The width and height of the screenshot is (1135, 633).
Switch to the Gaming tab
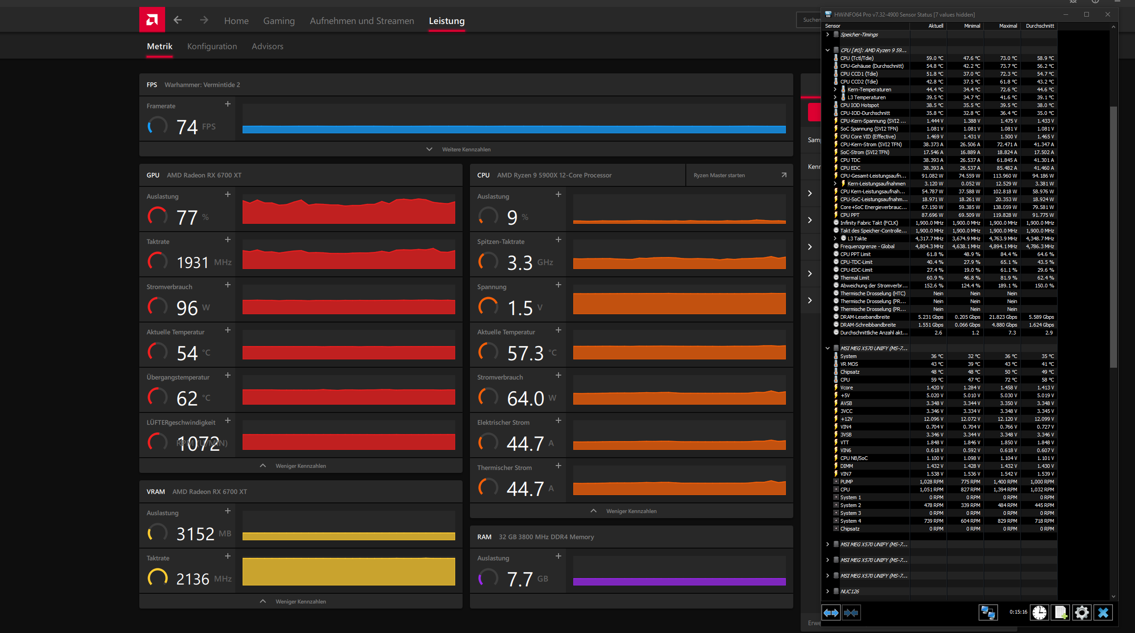279,21
